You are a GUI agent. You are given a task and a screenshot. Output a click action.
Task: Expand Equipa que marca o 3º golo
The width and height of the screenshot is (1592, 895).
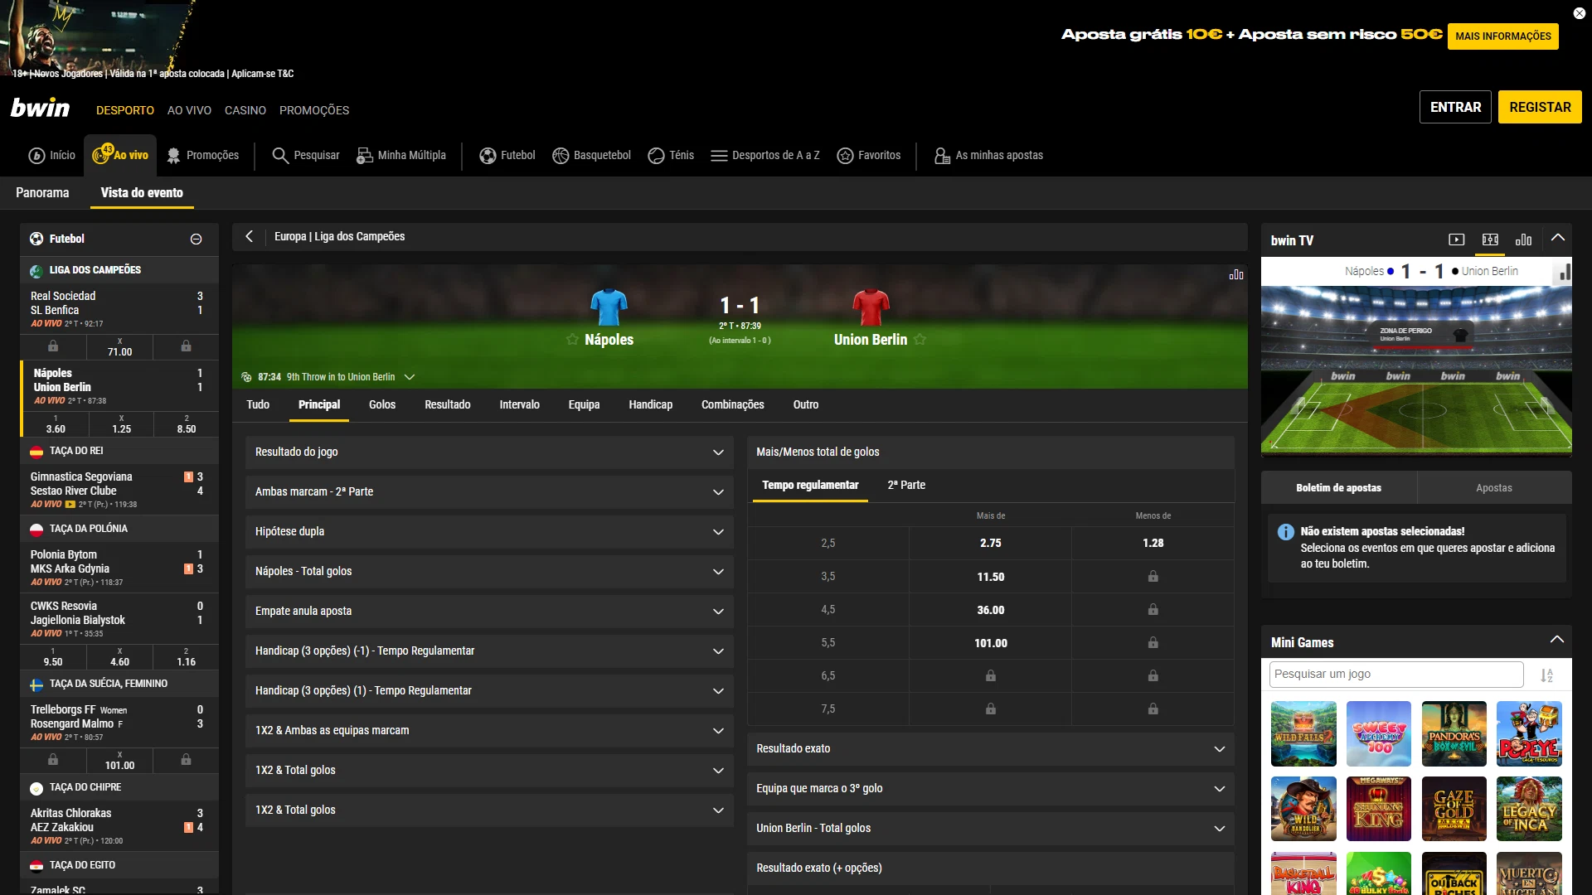pos(990,789)
